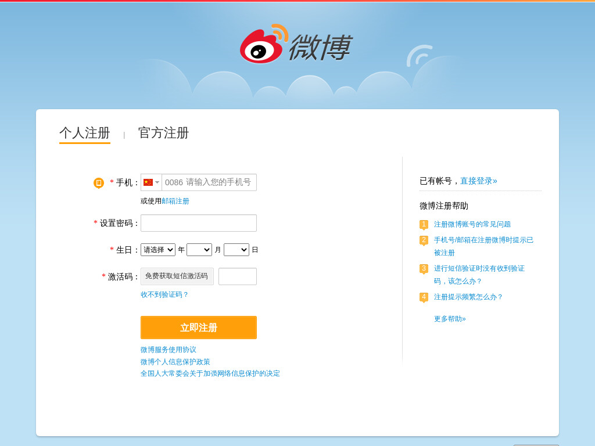Click the orange 立即注册 button

[199, 328]
